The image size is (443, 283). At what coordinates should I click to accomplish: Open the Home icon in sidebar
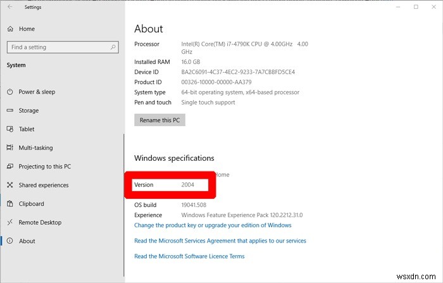pyautogui.click(x=10, y=29)
